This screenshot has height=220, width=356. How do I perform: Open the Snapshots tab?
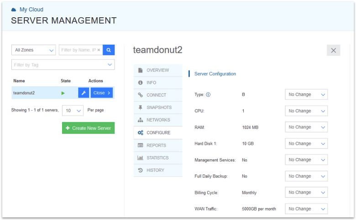[158, 107]
